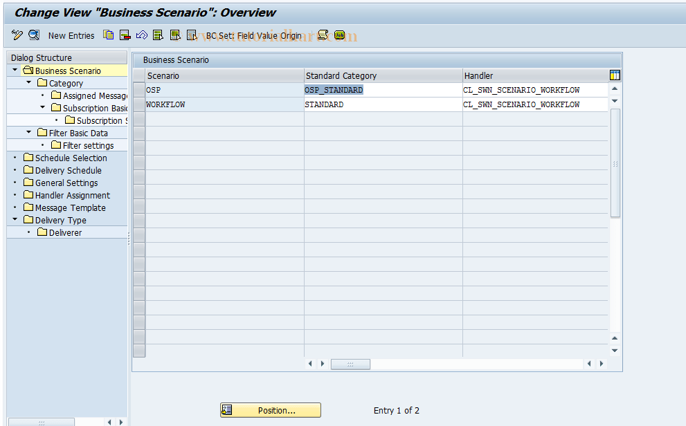Undo changes using the undo arrow icon
Screen dimensions: 686x426
click(x=141, y=35)
